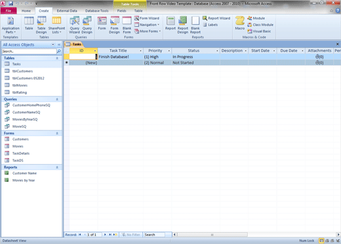Collapse the Queries group

tap(57, 99)
